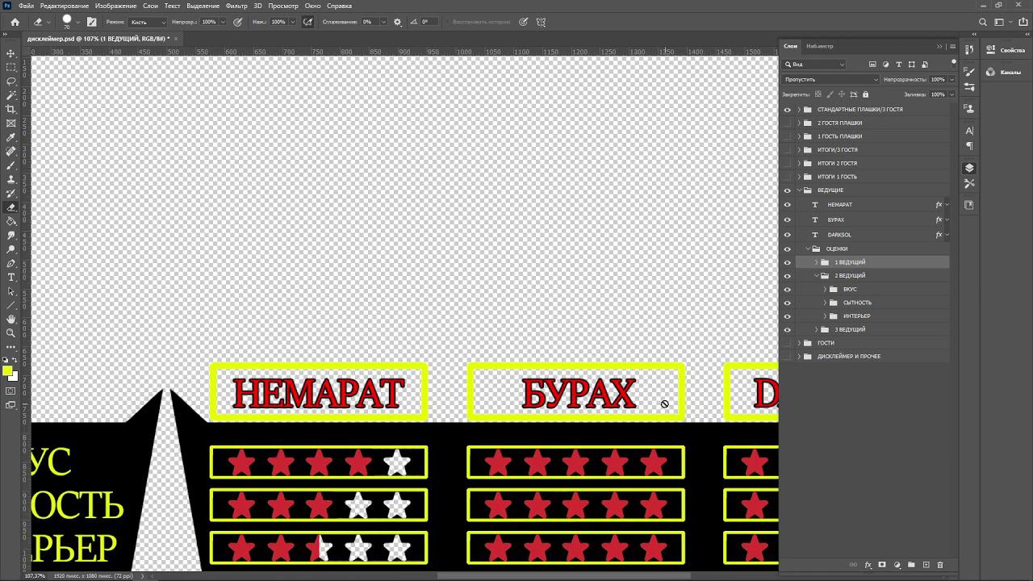This screenshot has height=581, width=1033.
Task: Open the Фильтр menu
Action: coord(236,6)
